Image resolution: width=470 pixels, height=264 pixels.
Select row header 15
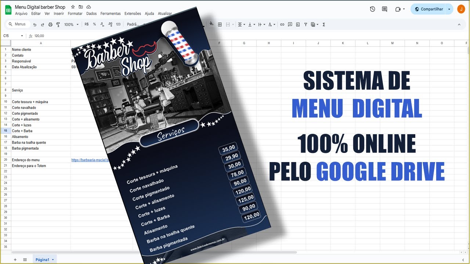click(6, 131)
